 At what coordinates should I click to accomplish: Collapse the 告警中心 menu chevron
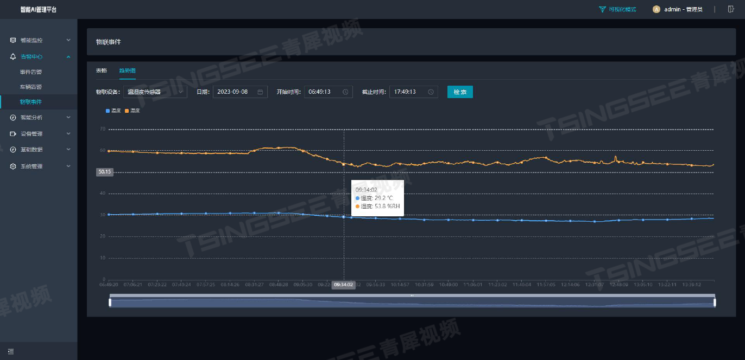68,56
